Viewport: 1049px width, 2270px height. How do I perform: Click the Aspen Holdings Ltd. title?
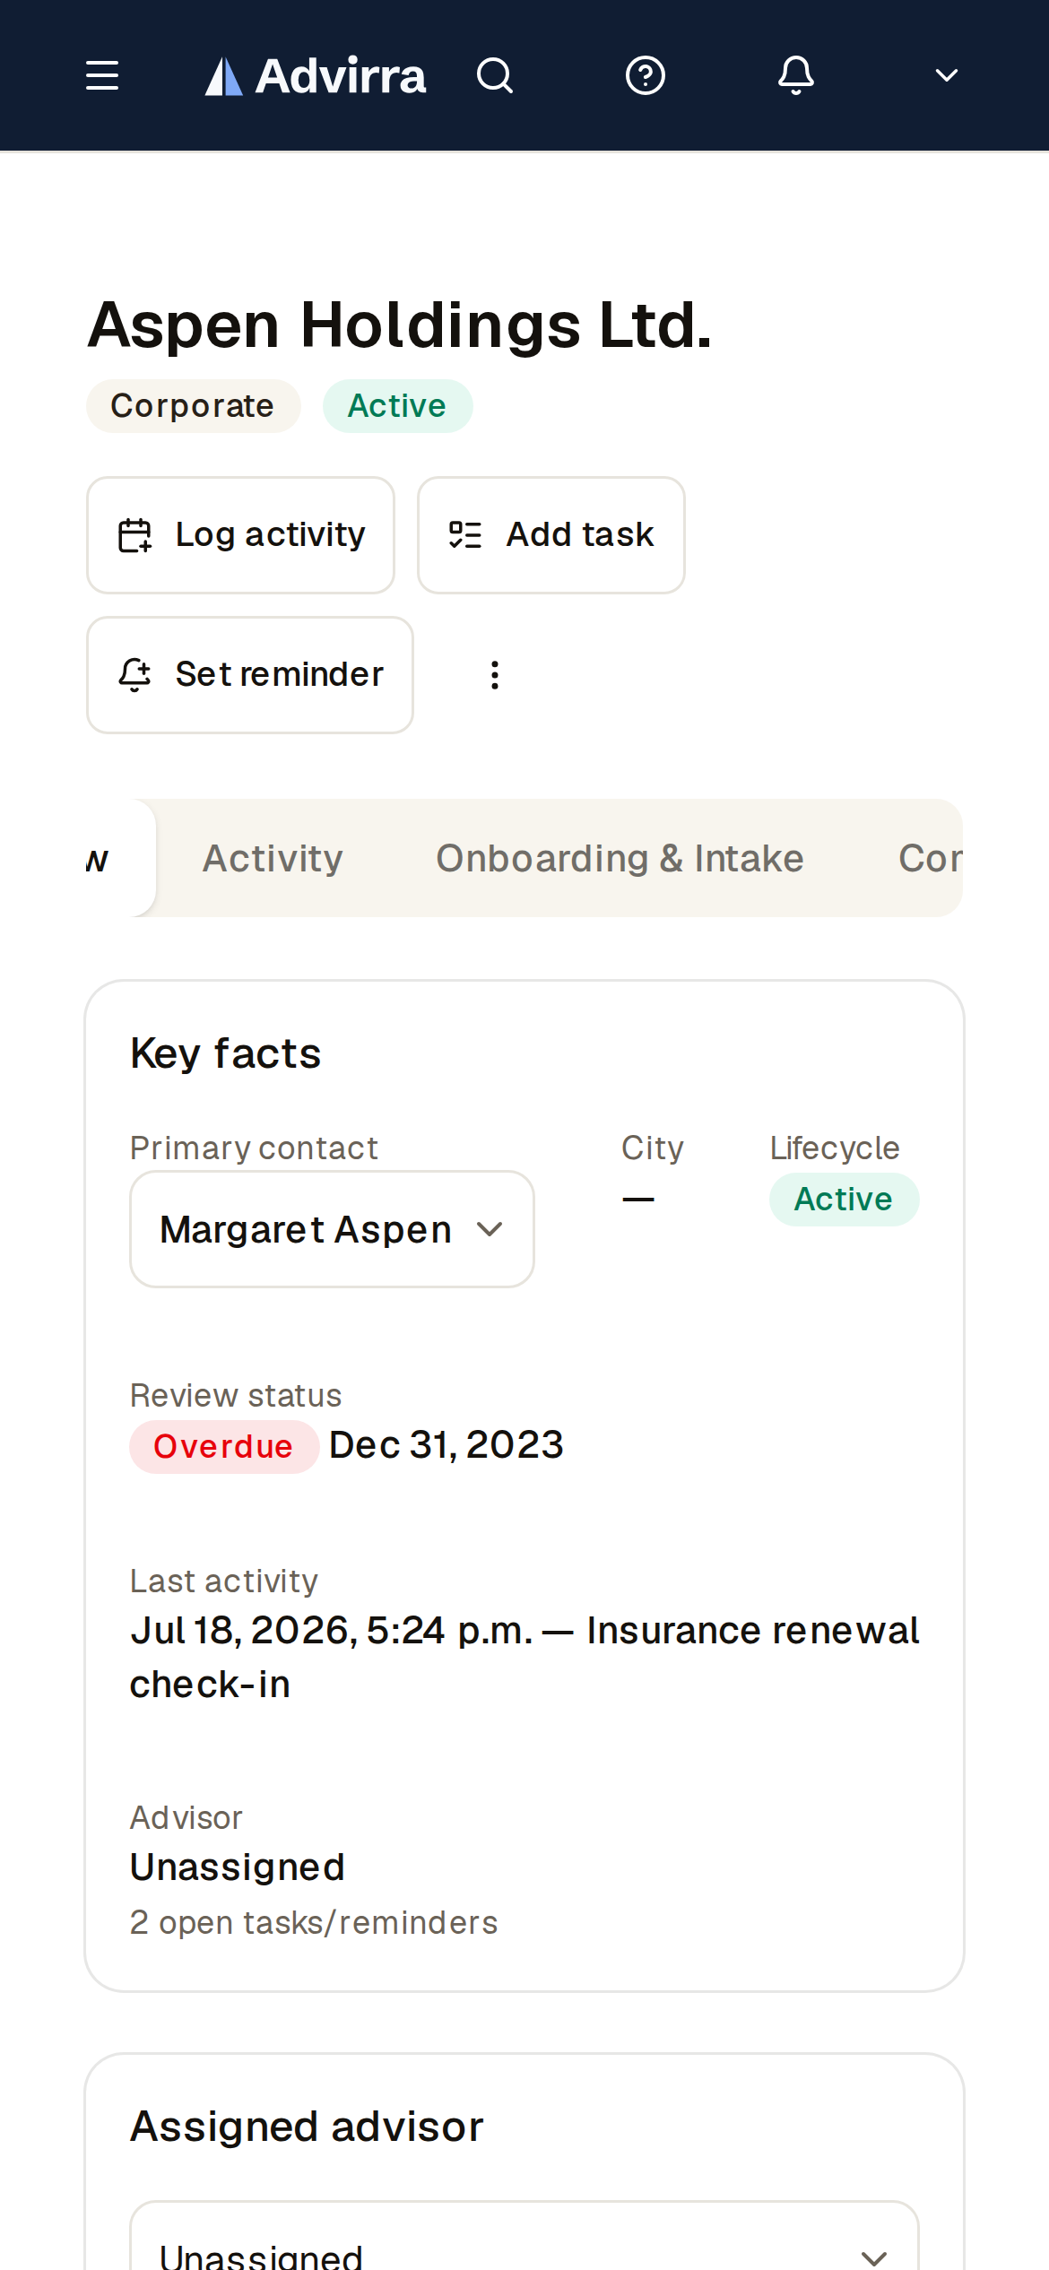[x=400, y=325]
